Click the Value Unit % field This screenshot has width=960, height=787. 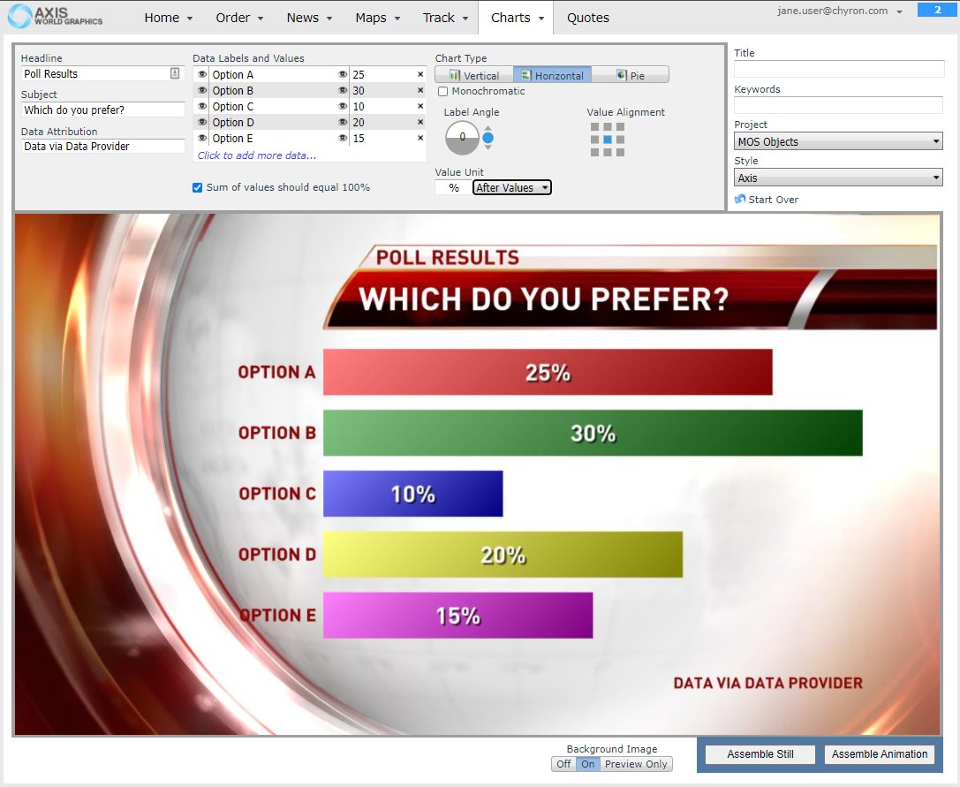click(454, 187)
